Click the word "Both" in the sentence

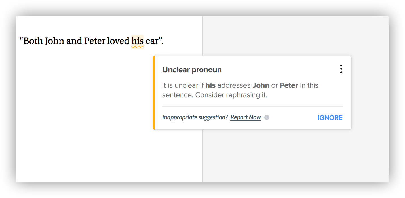coord(33,41)
